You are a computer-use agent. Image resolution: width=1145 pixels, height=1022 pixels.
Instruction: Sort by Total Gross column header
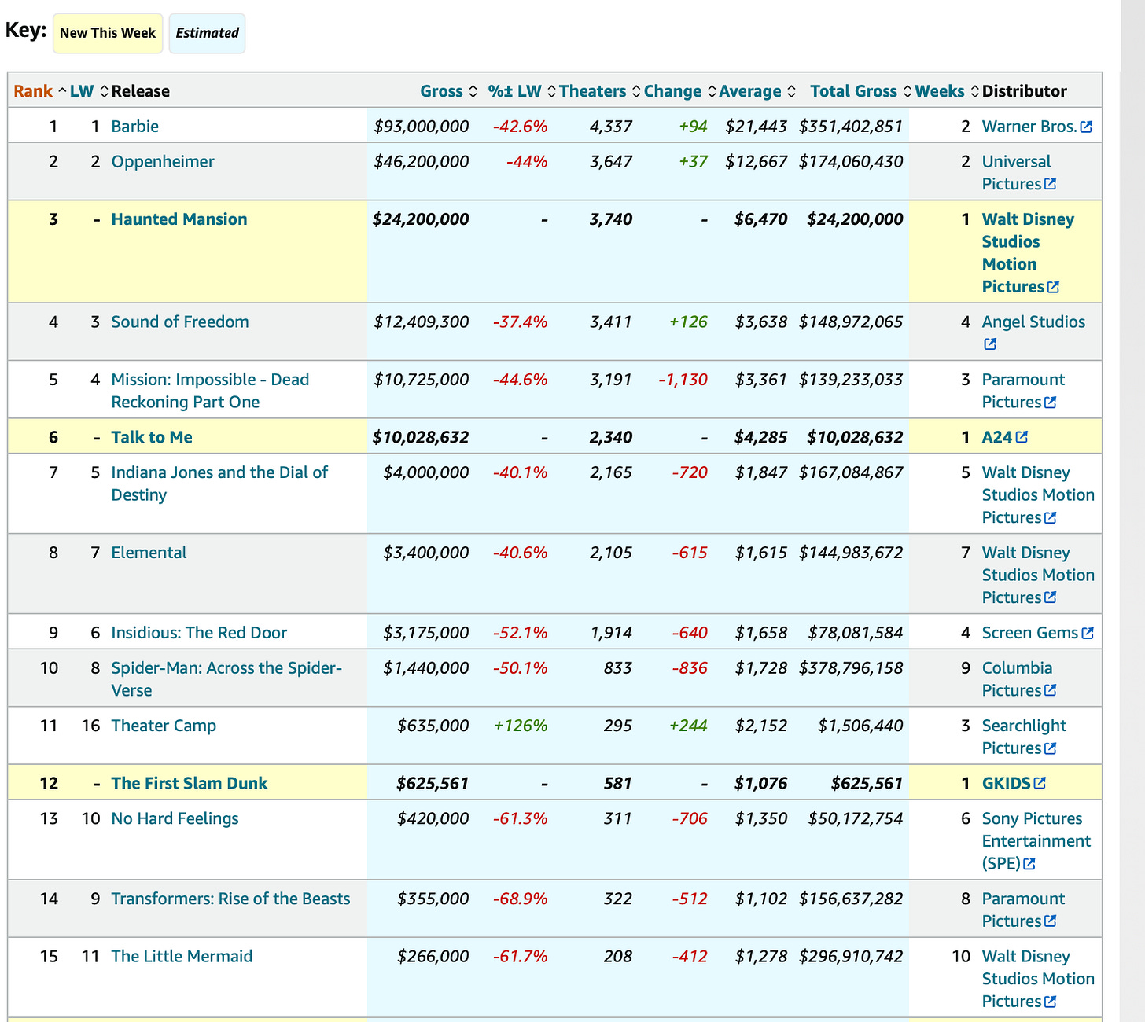click(860, 91)
